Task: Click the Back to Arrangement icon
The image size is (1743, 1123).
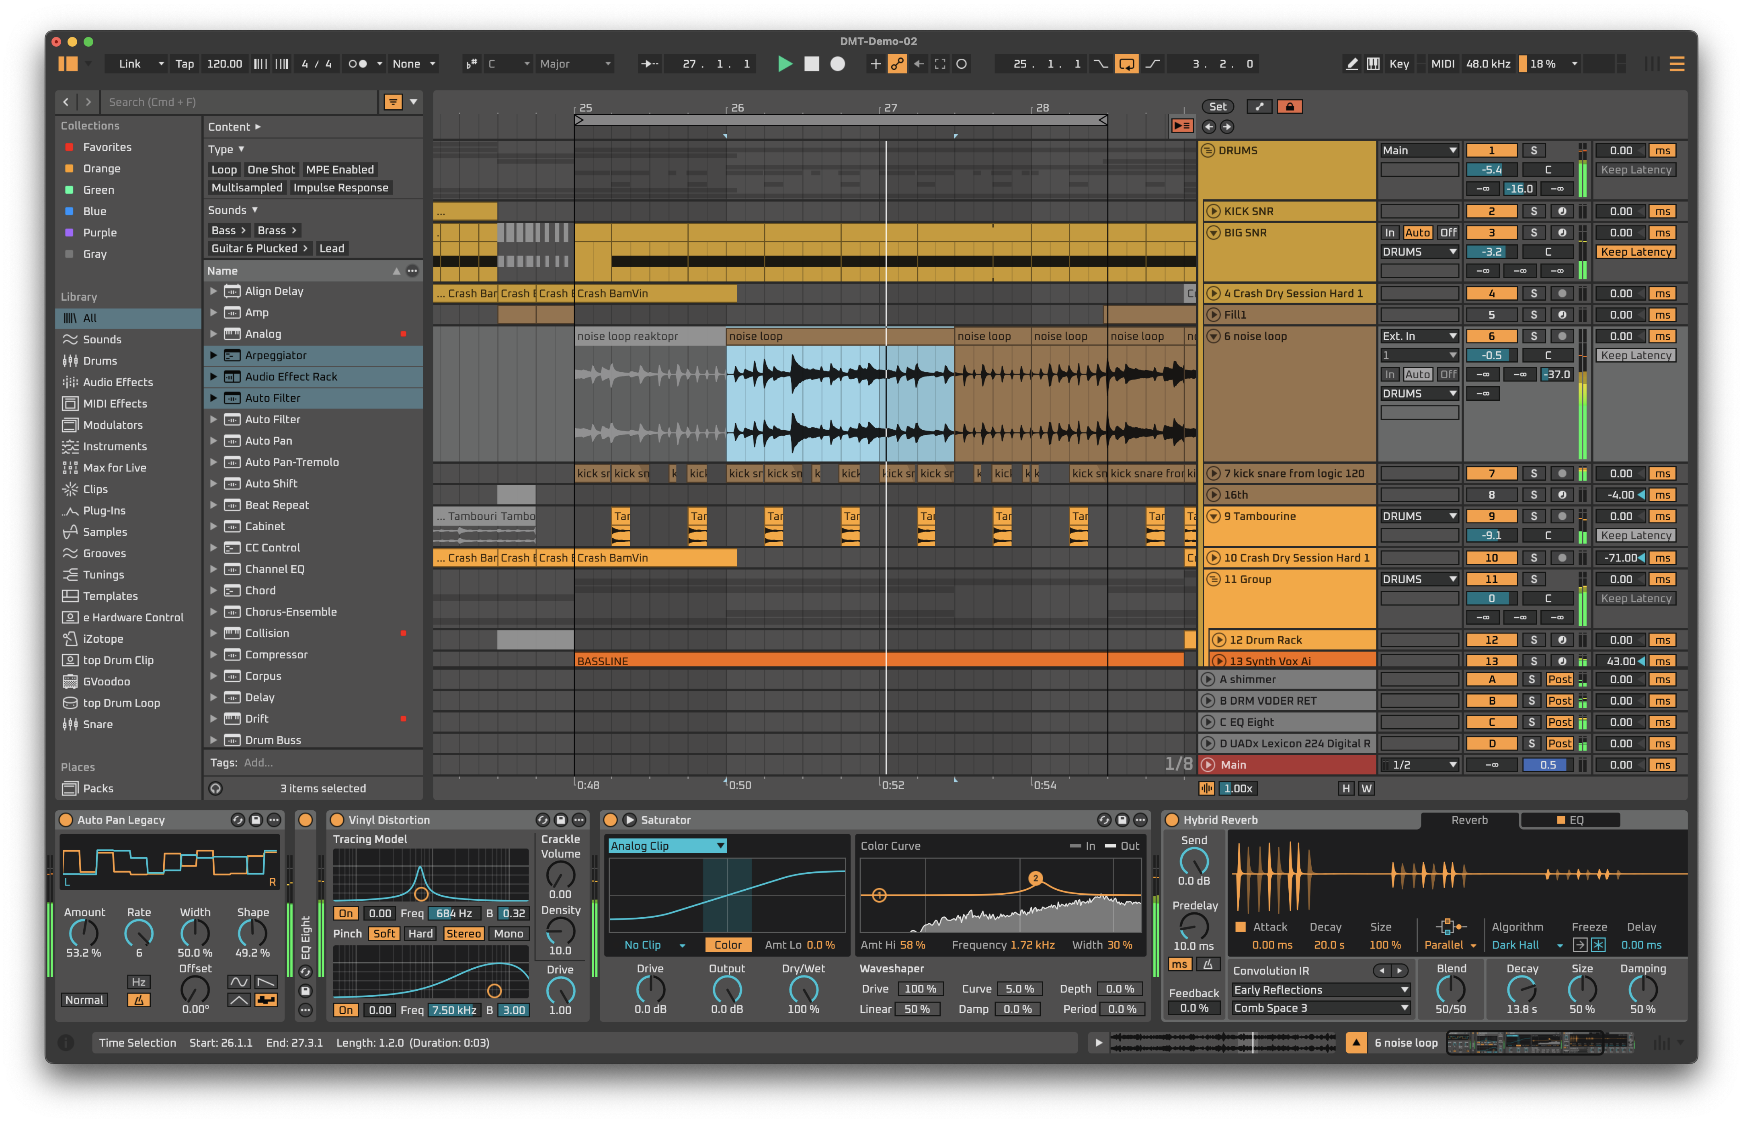Action: [1181, 126]
